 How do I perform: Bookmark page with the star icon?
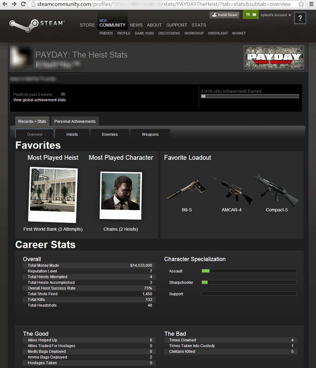(301, 4)
